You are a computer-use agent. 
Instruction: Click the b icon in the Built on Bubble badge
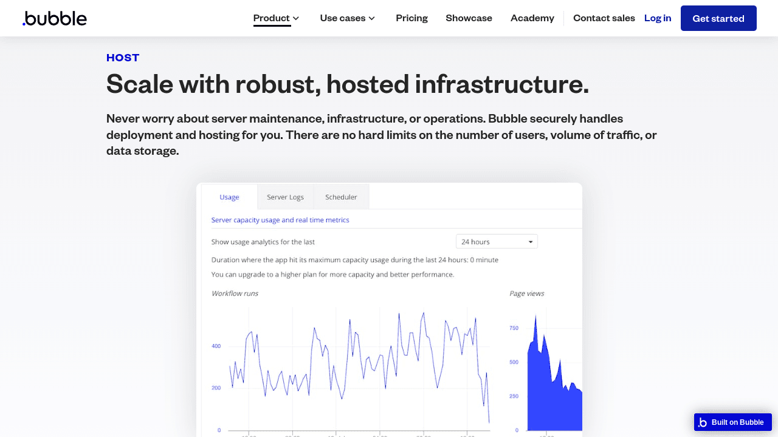pos(703,422)
